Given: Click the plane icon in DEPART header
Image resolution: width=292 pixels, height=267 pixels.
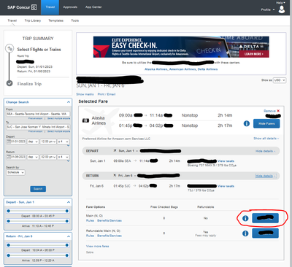Looking at the screenshot, I should coord(115,150).
